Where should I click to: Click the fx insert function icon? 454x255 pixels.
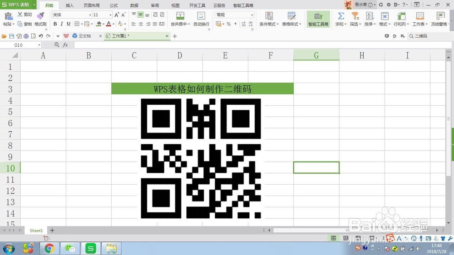(x=65, y=45)
